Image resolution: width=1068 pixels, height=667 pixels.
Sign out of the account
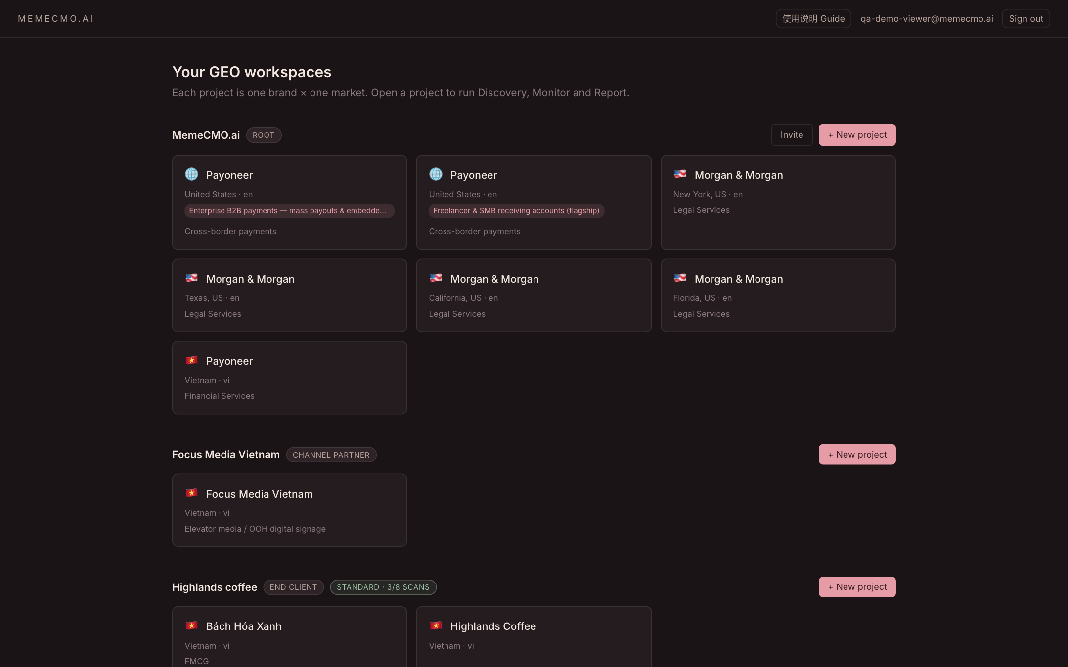tap(1026, 19)
